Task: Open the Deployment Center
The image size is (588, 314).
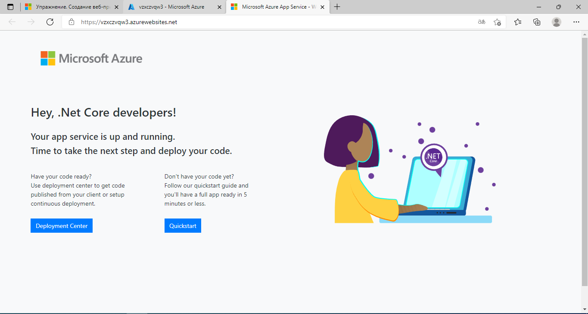Action: pyautogui.click(x=61, y=225)
